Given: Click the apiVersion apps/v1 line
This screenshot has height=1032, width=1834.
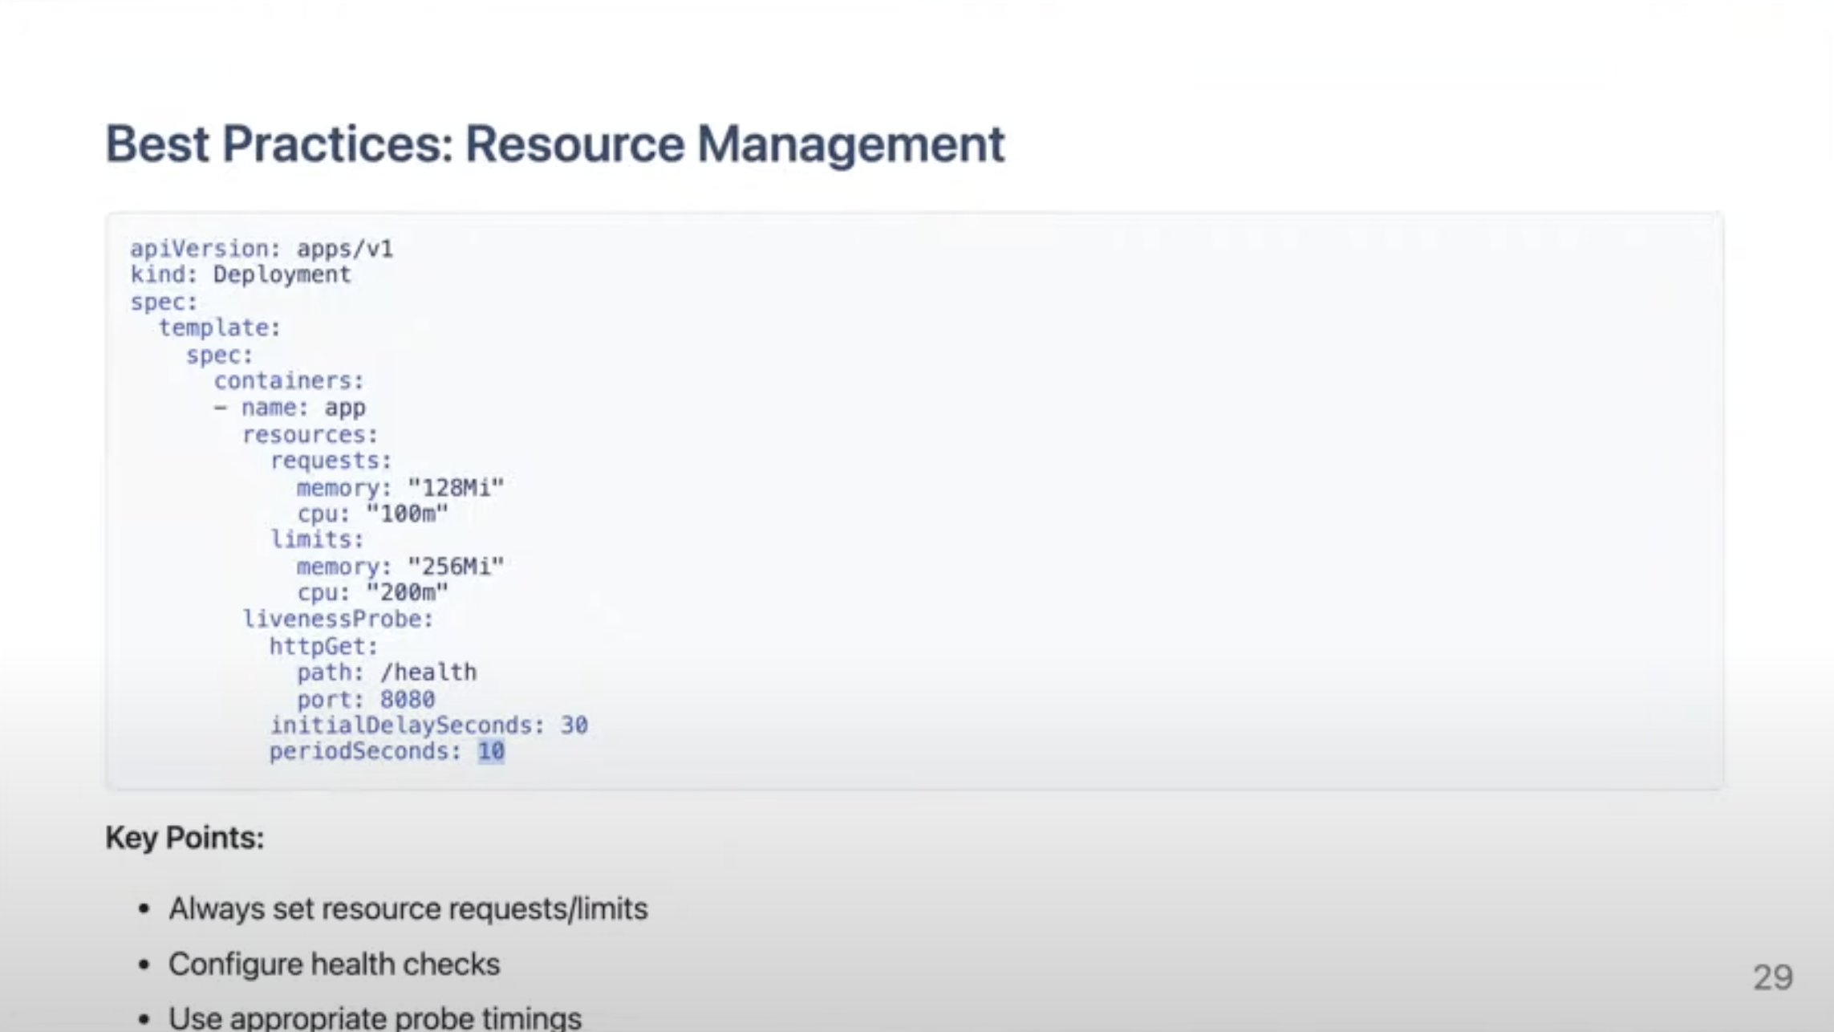Looking at the screenshot, I should coord(262,249).
